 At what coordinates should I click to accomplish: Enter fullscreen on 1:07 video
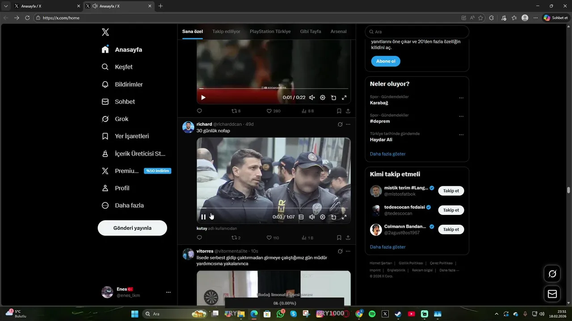pos(344,217)
